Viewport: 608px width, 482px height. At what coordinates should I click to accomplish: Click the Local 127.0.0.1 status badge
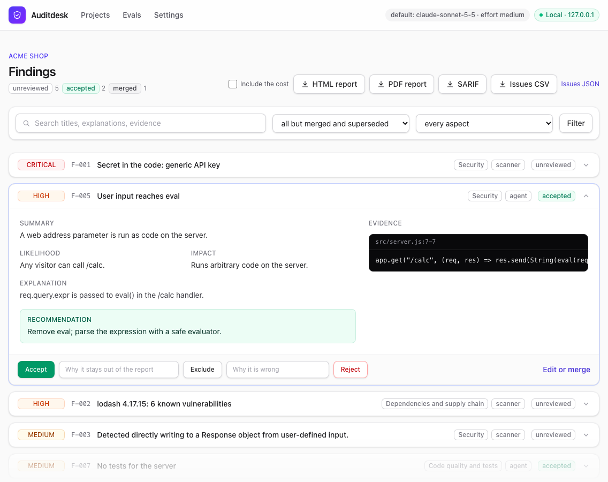[567, 15]
